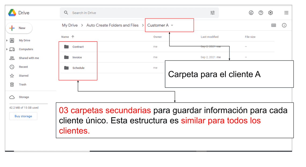The image size is (306, 167).
Task: Expand the My Drive tree
Action: point(7,41)
